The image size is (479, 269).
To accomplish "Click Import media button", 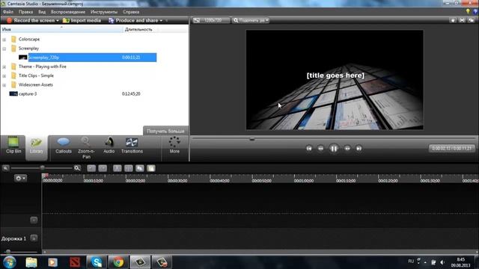I will pyautogui.click(x=82, y=20).
